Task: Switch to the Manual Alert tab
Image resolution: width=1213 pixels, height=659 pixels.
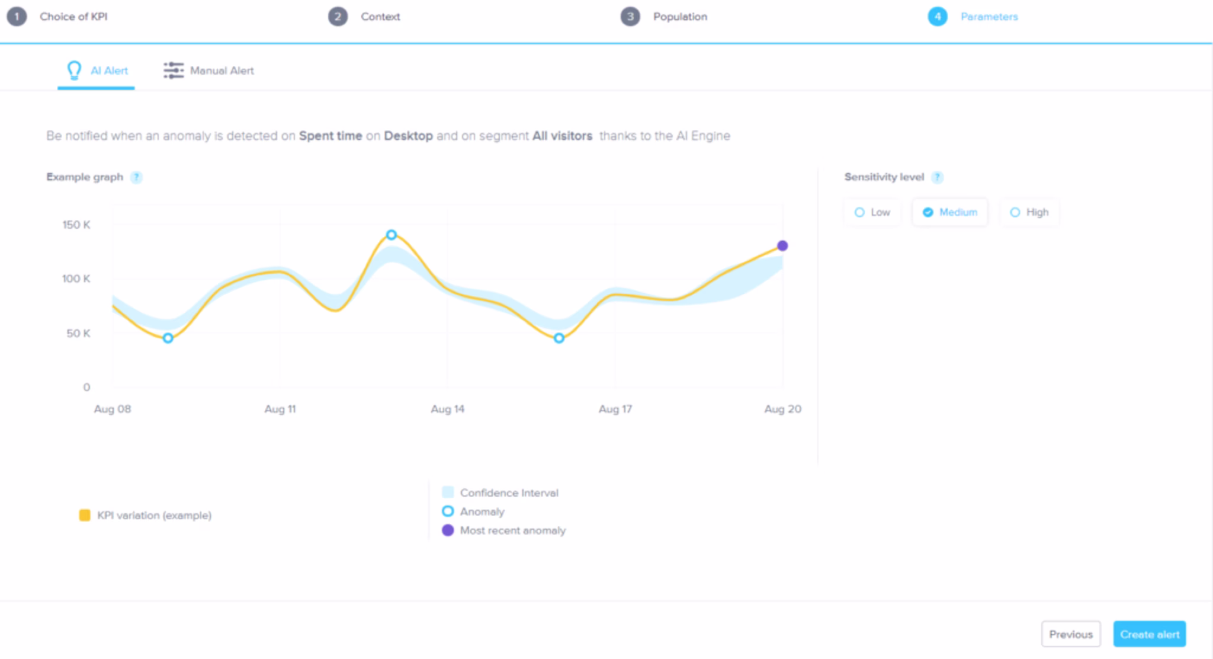Action: click(x=221, y=71)
